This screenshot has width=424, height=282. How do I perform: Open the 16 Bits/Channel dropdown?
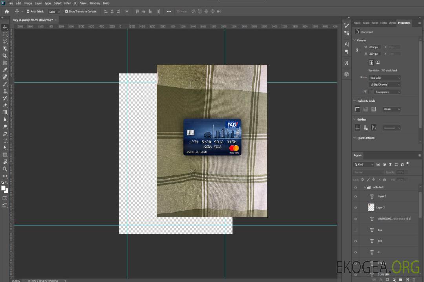click(x=385, y=85)
